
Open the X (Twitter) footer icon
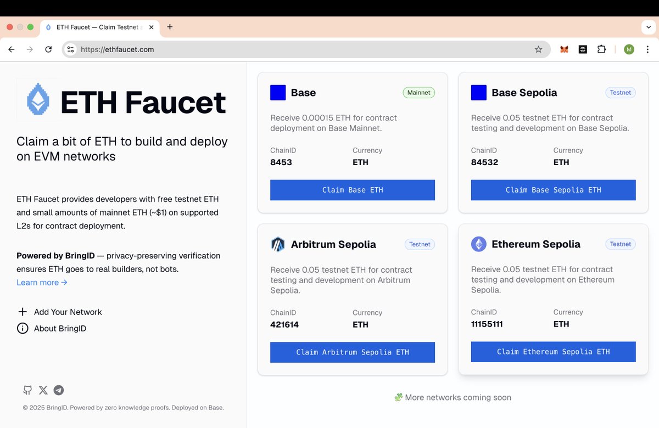point(43,390)
